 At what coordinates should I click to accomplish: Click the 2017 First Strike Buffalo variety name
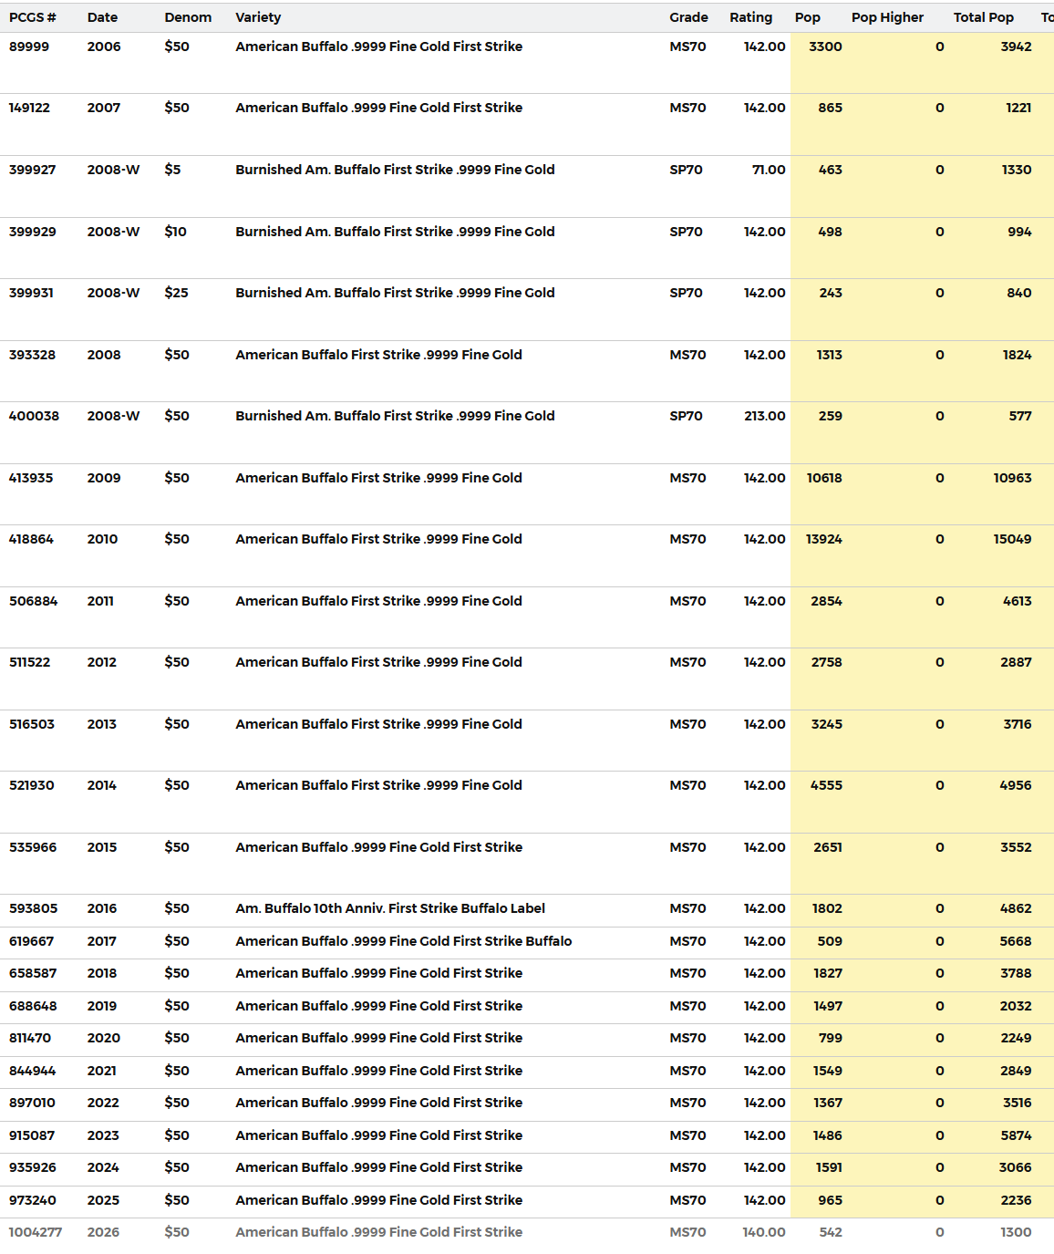pos(403,941)
